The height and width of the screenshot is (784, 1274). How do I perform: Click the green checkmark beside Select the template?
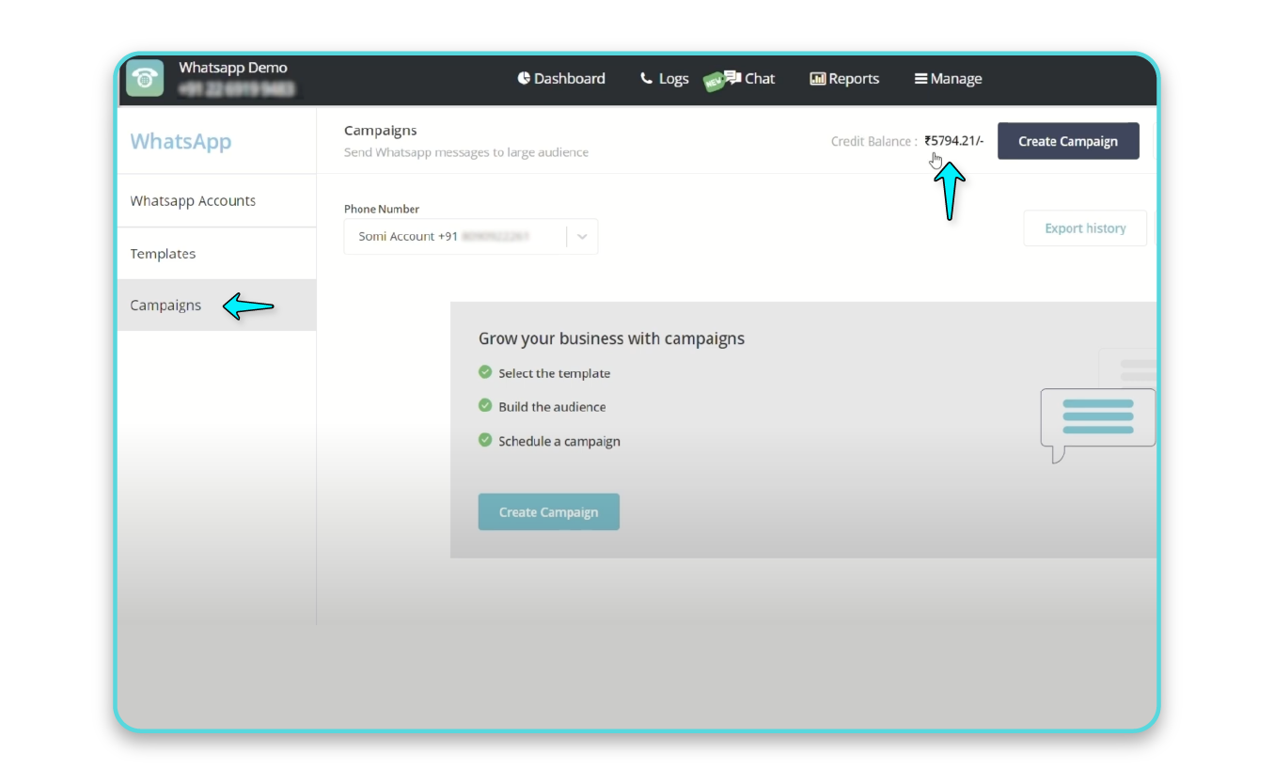point(485,371)
